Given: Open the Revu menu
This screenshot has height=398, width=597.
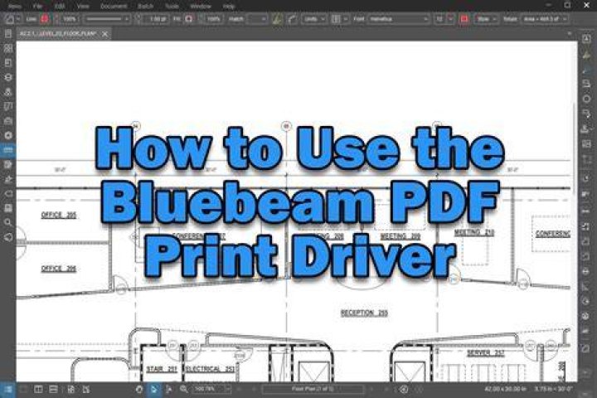Looking at the screenshot, I should [15, 6].
